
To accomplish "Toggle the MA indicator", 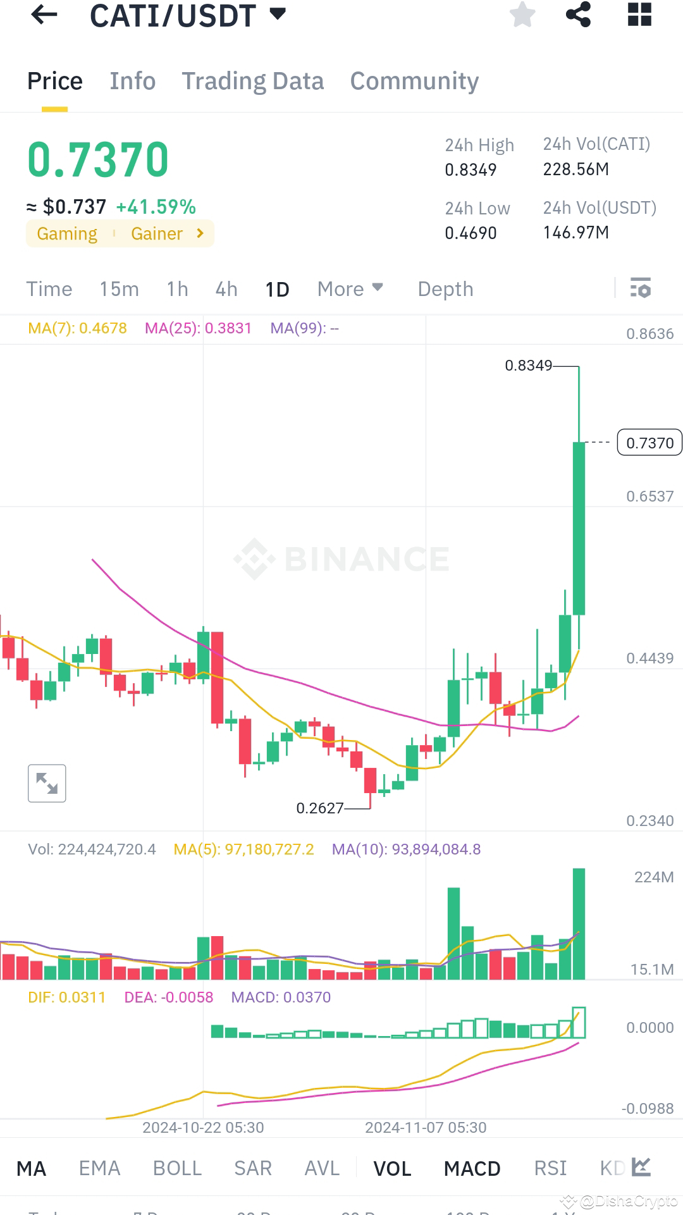I will click(x=31, y=1168).
